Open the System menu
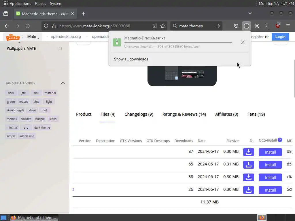This screenshot has width=295, height=221. coord(56,3)
